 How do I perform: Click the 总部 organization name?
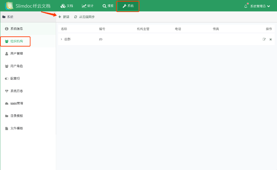pyautogui.click(x=67, y=39)
